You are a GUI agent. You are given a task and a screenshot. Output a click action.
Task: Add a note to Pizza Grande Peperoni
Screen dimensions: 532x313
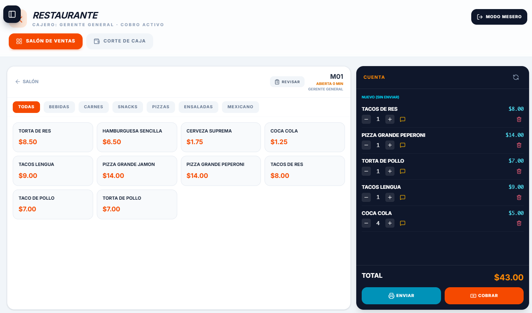click(402, 145)
